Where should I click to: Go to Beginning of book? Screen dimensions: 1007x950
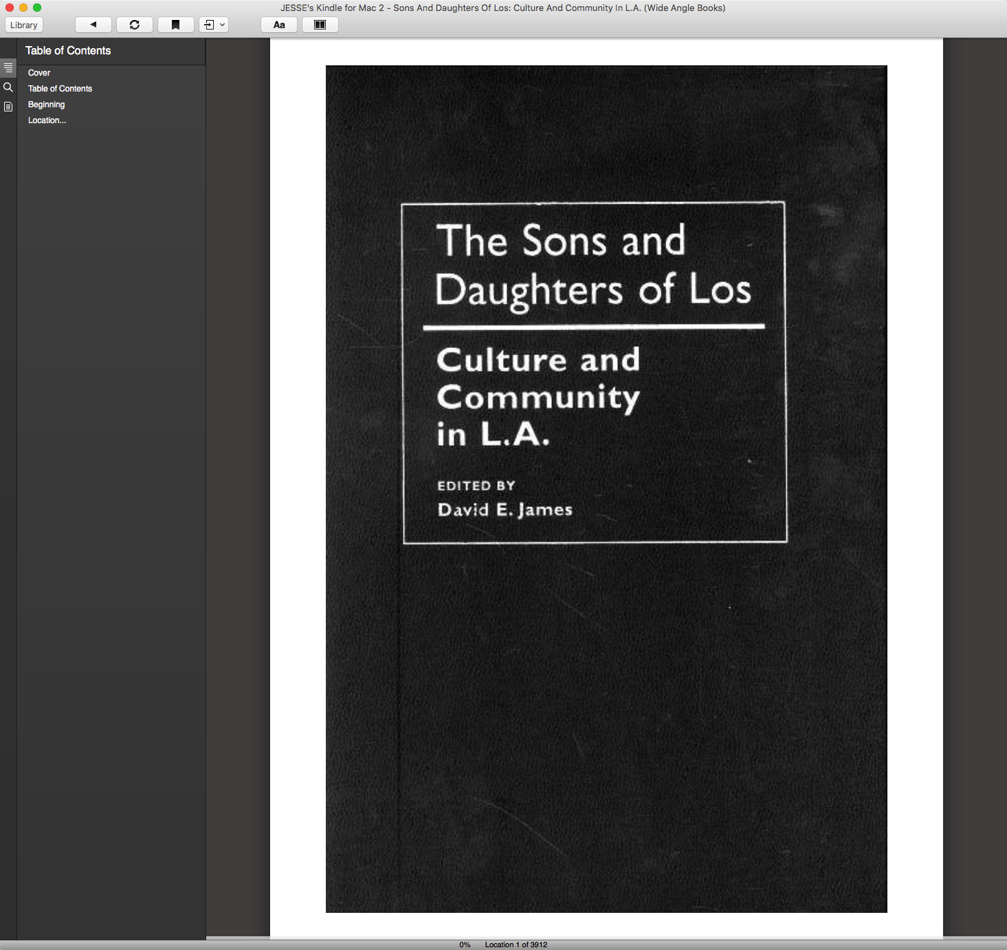click(46, 105)
